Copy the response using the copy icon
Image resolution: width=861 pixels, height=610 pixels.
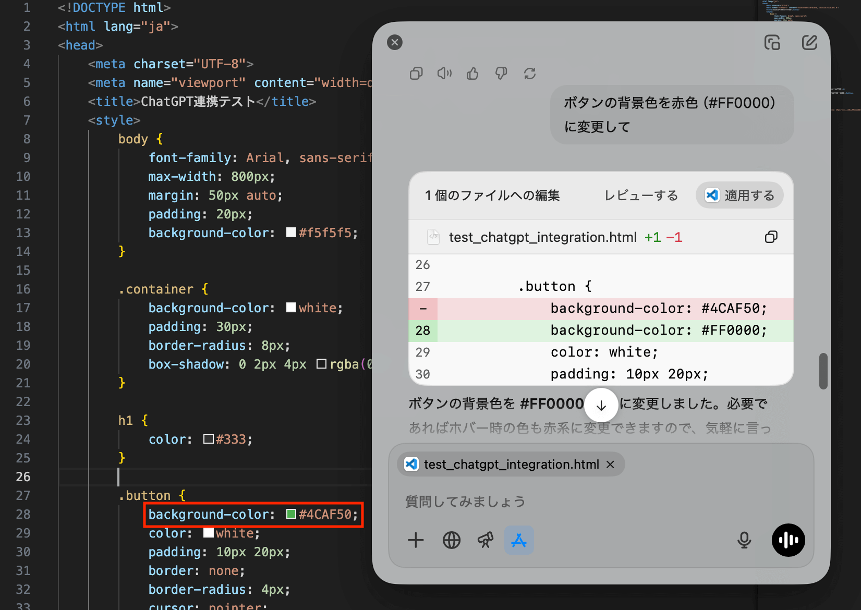(416, 74)
